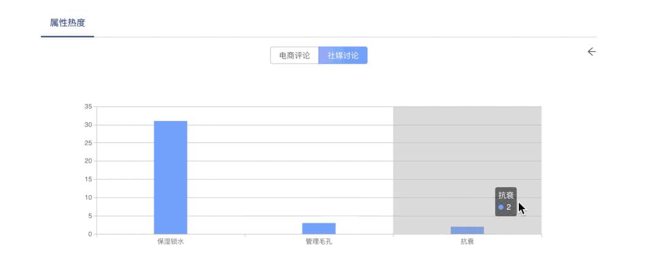Click the y-axis value 10

point(88,198)
